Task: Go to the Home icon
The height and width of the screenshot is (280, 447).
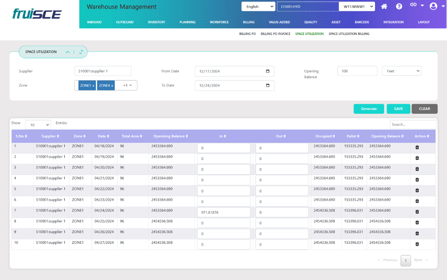Action: pyautogui.click(x=384, y=6)
